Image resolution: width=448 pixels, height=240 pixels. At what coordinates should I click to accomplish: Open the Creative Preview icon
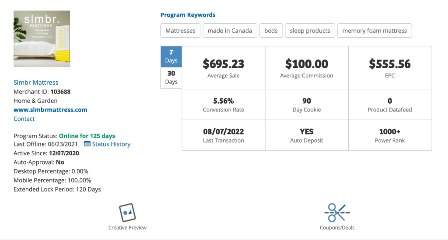[x=127, y=213]
